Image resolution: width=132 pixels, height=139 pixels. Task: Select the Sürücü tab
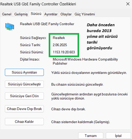point(36,14)
